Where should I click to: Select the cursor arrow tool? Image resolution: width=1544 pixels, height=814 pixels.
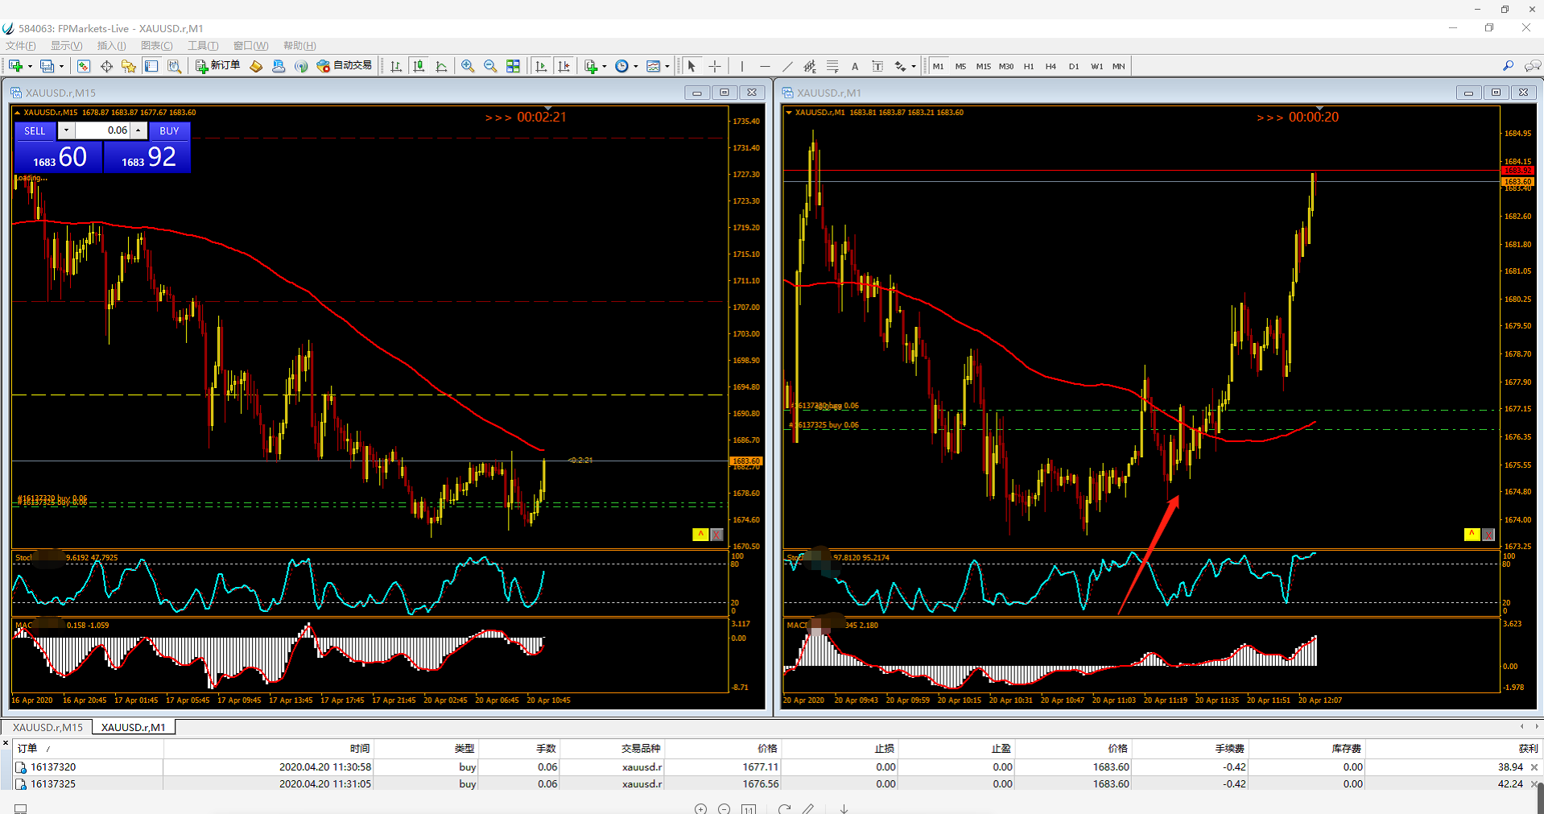(691, 66)
